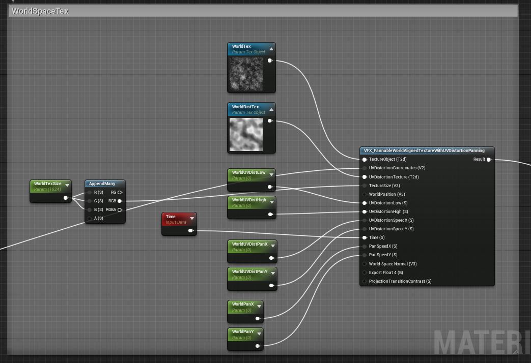
Task: Collapse the WorldTex node preview
Action: (271, 49)
